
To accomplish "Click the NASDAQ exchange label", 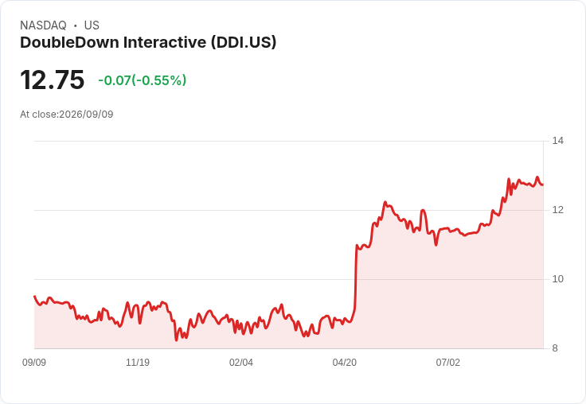I will (43, 25).
